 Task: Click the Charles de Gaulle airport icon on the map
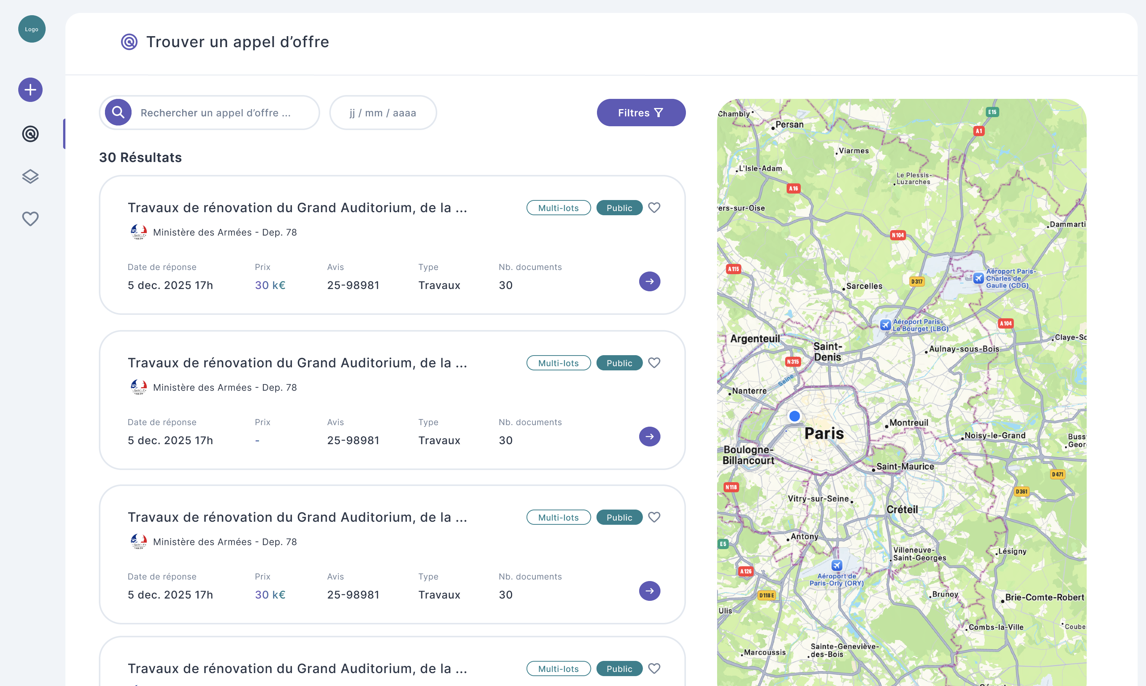tap(978, 278)
